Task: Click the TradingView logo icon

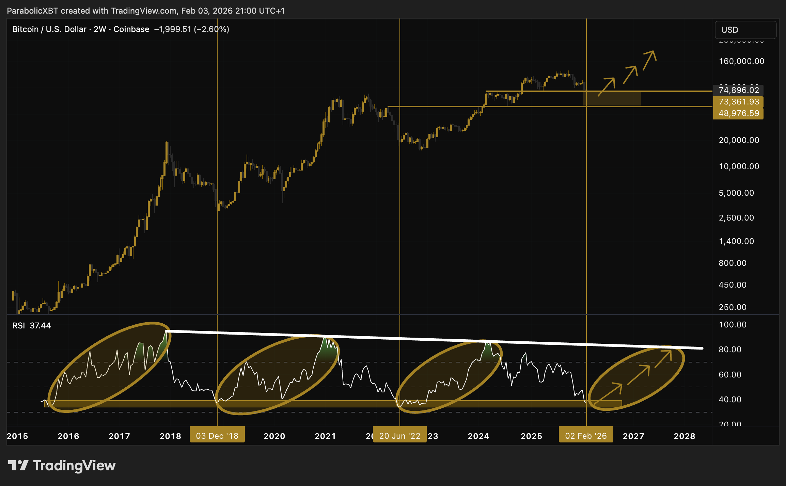Action: point(18,465)
